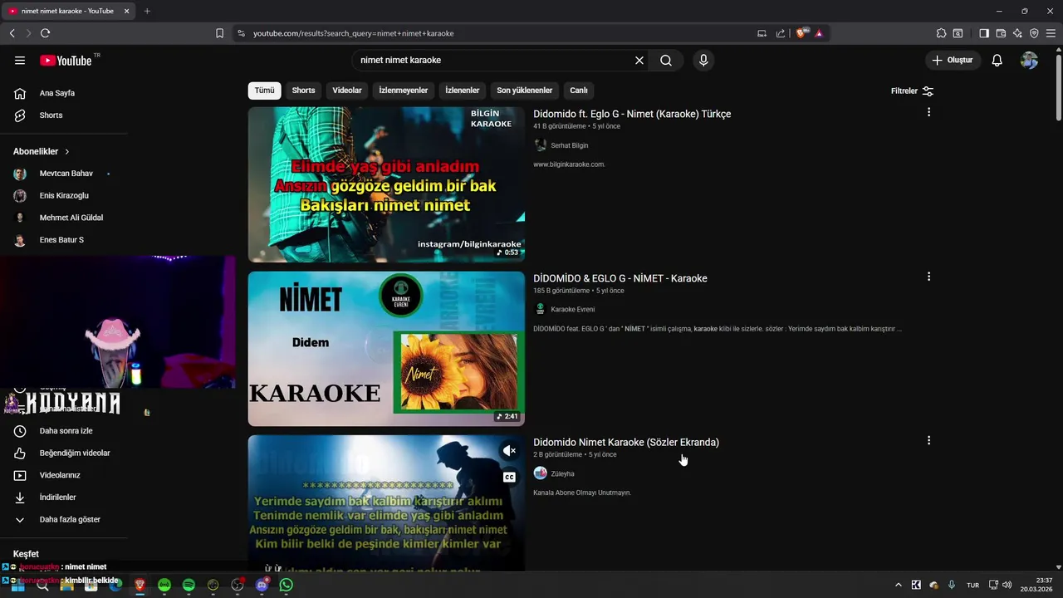Bookmark this page via the bookmark icon
The width and height of the screenshot is (1063, 598).
coord(219,33)
